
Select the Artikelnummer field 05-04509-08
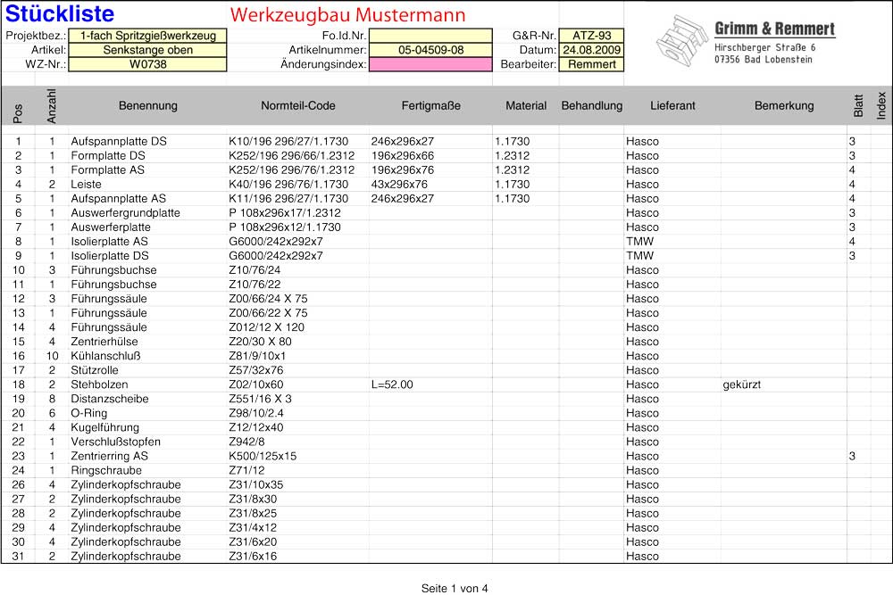coord(430,50)
